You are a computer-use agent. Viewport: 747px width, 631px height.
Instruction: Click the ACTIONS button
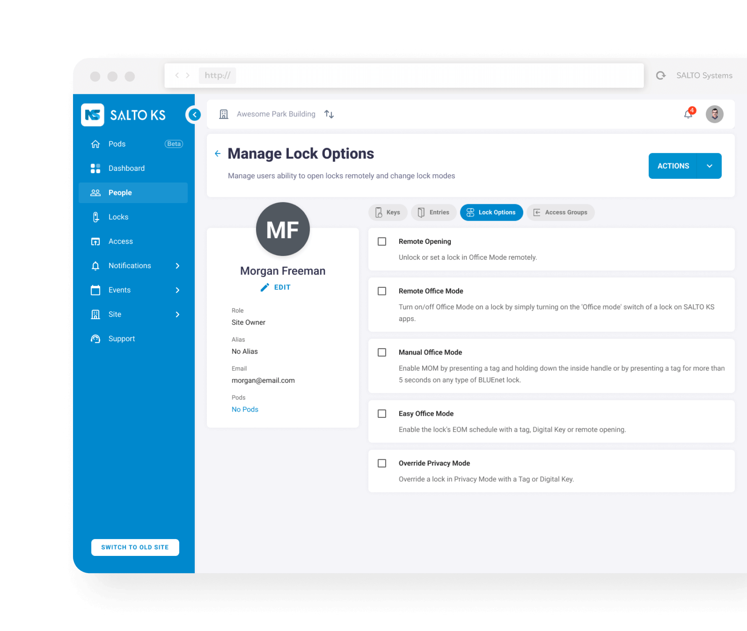coord(673,166)
